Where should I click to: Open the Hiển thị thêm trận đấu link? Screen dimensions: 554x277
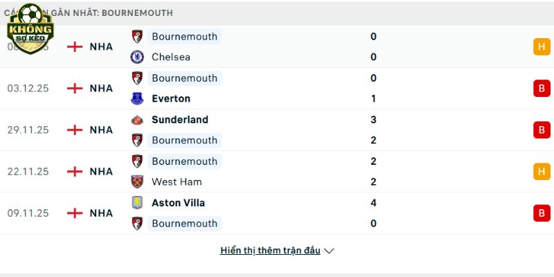(270, 251)
